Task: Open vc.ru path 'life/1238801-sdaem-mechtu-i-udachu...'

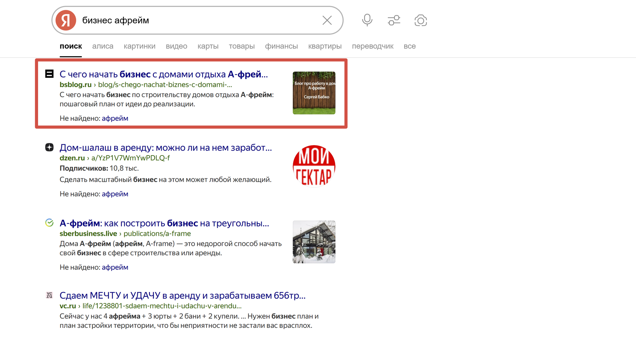Action: click(162, 306)
